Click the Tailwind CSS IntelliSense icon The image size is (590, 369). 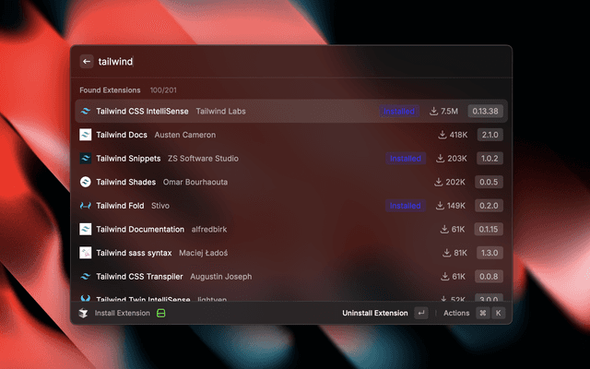tap(86, 111)
